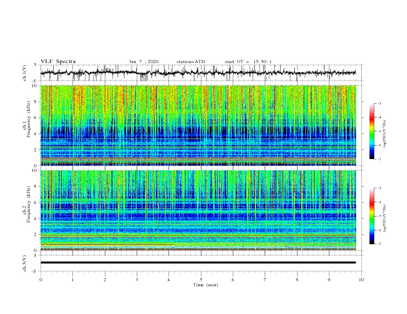This screenshot has width=407, height=314.
Task: Click the ch.2 frequency axis "10" tick label
Action: tap(35, 170)
